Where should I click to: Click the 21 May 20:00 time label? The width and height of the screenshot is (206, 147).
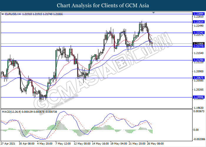(x=137, y=143)
